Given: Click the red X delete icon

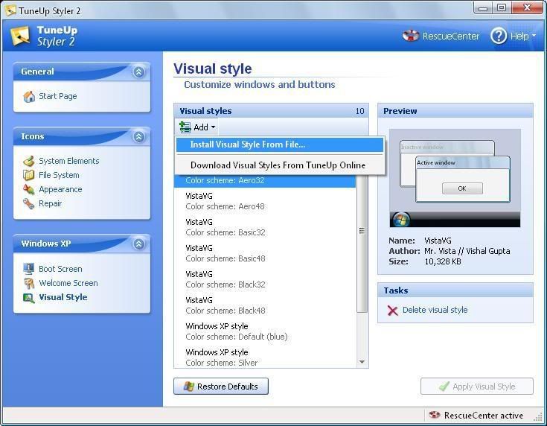Looking at the screenshot, I should point(392,311).
